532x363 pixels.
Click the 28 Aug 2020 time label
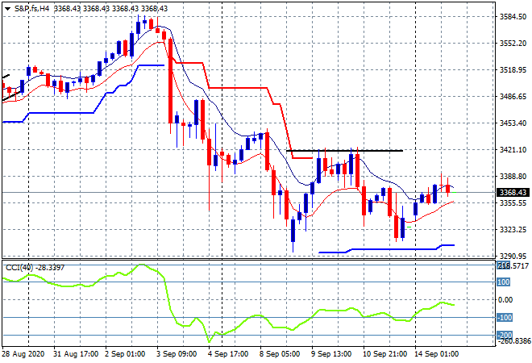(23, 354)
